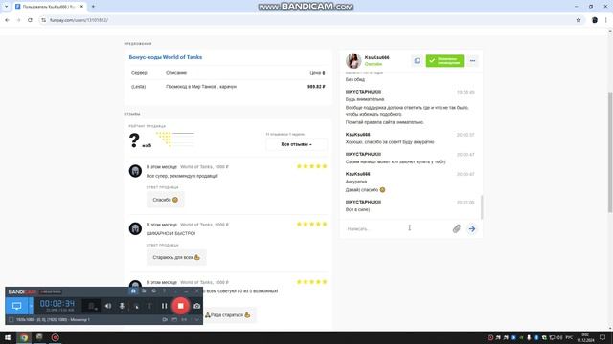Toggle Bandicam mouse cursor effect icon

(x=136, y=306)
